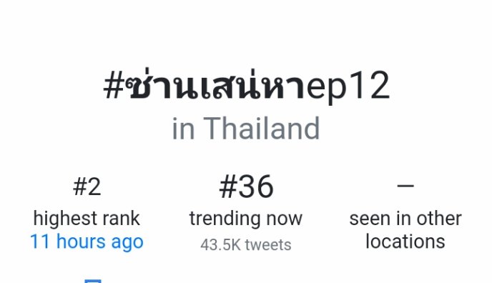Click the dash above 'seen in other locations'
Image resolution: width=492 pixels, height=283 pixels.
[405, 186]
